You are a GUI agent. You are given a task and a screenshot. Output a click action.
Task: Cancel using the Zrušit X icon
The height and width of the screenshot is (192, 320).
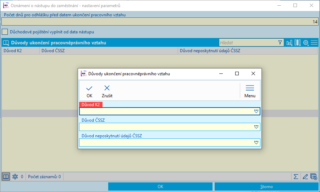tap(107, 92)
